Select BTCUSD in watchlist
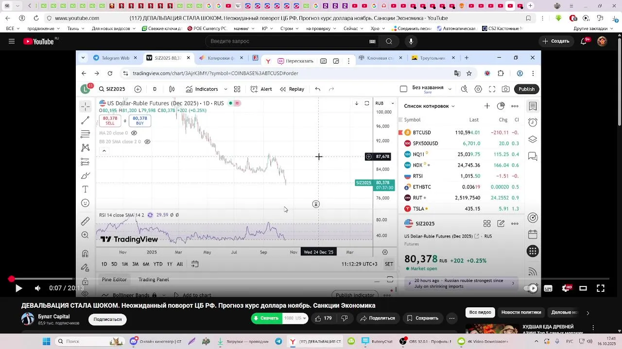 461,132
